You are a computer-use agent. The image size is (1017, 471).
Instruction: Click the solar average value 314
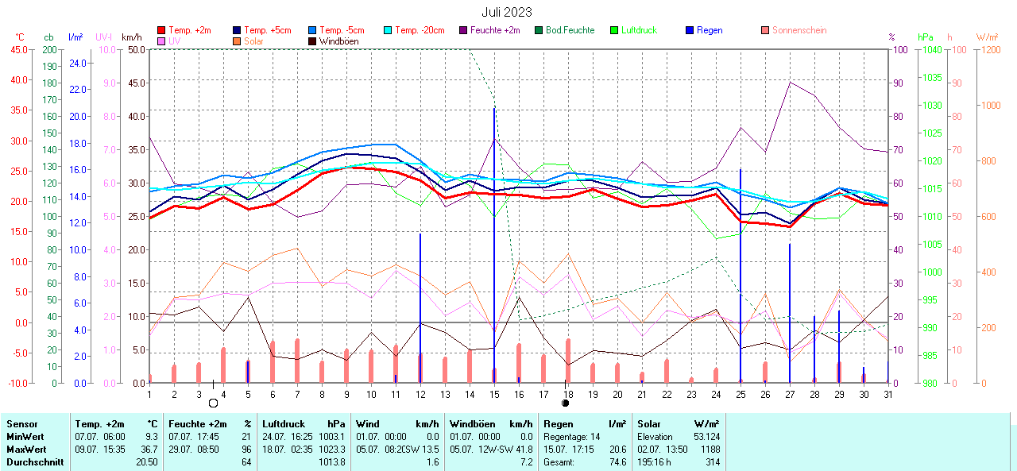[x=713, y=461]
